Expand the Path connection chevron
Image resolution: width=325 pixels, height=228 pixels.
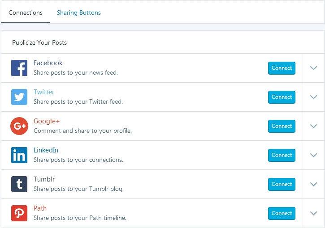tap(314, 213)
